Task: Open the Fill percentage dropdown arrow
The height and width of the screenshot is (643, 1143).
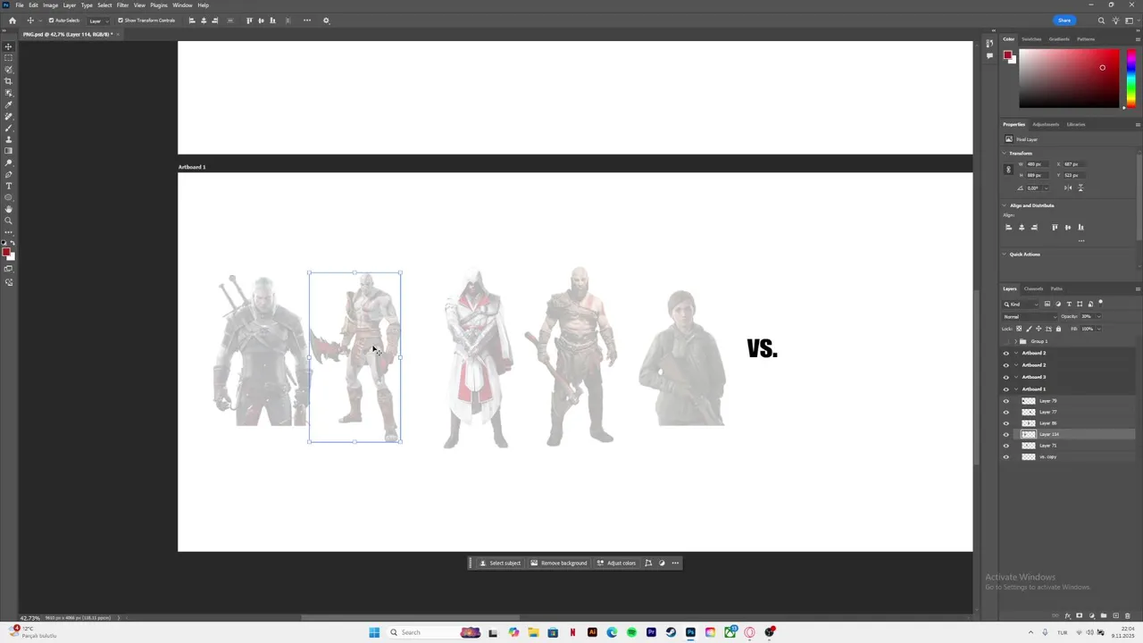Action: (x=1098, y=329)
